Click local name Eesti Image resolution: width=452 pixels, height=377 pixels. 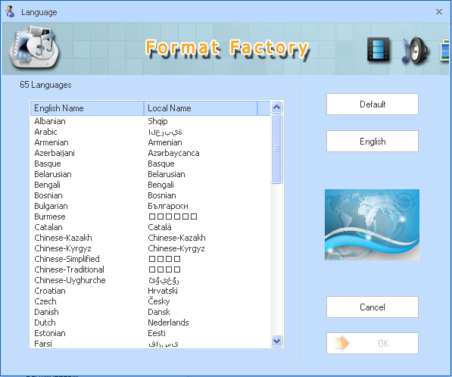click(157, 333)
